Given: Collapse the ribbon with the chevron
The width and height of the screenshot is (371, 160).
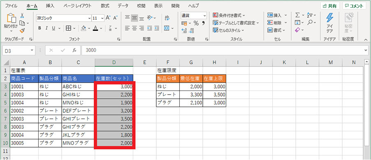Looking at the screenshot, I should tap(366, 39).
